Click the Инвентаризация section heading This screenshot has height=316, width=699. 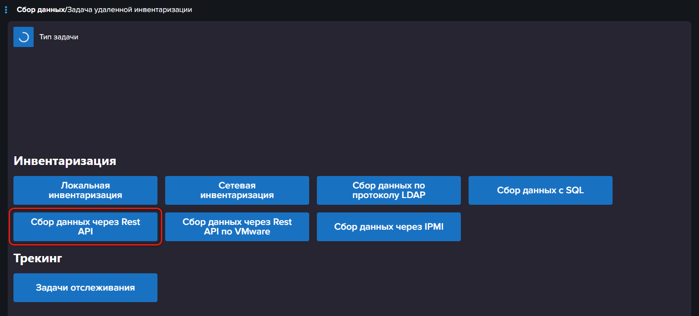(65, 161)
